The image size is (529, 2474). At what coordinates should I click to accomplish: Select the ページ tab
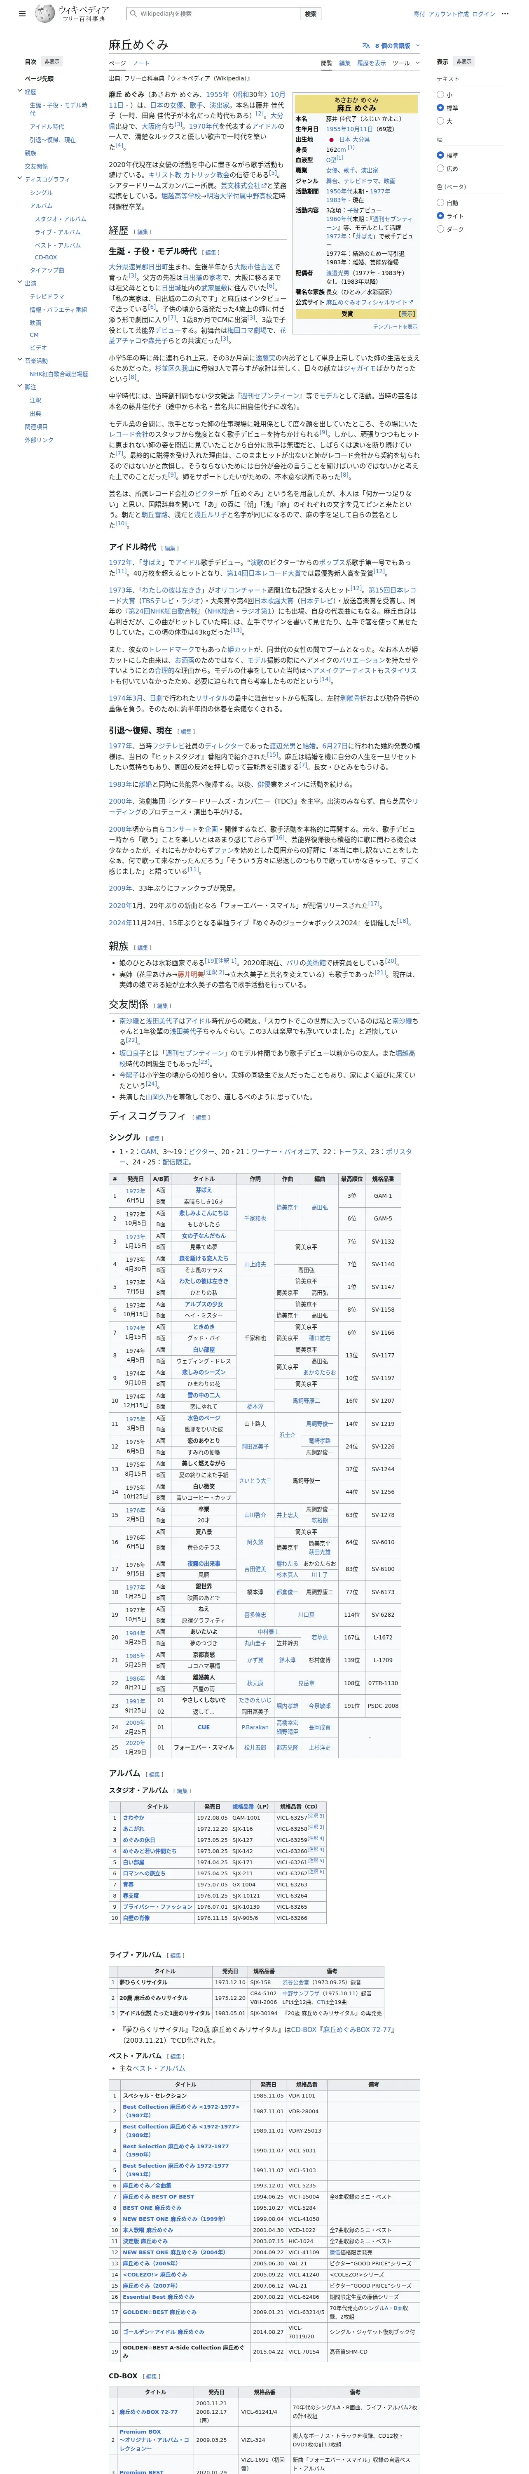pyautogui.click(x=116, y=63)
